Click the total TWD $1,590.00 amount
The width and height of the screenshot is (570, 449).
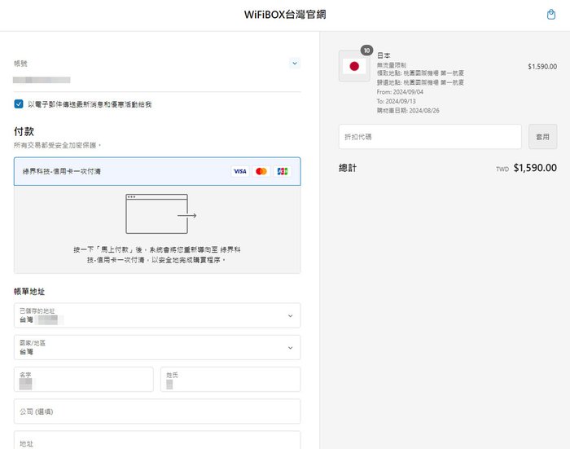pos(526,168)
